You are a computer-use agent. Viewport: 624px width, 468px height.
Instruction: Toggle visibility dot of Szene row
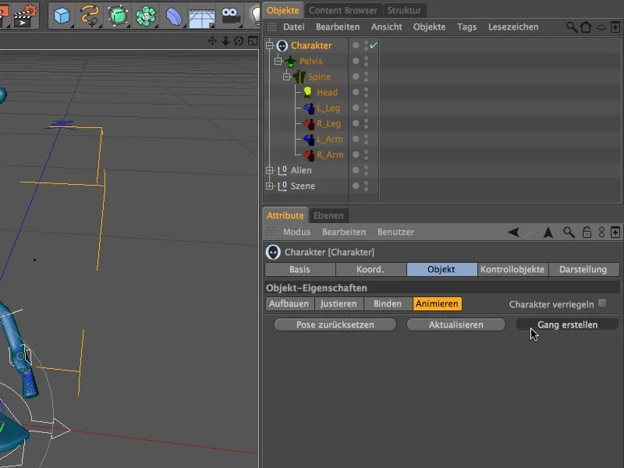click(356, 186)
